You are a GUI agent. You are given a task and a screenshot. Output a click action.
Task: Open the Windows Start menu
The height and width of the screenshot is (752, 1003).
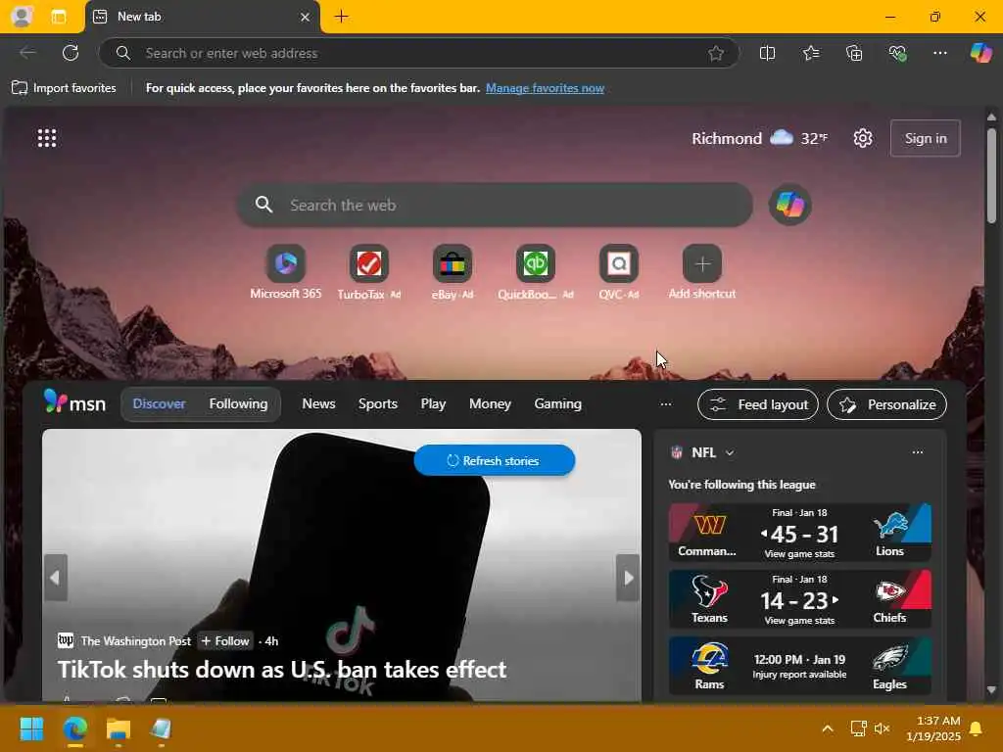31,728
